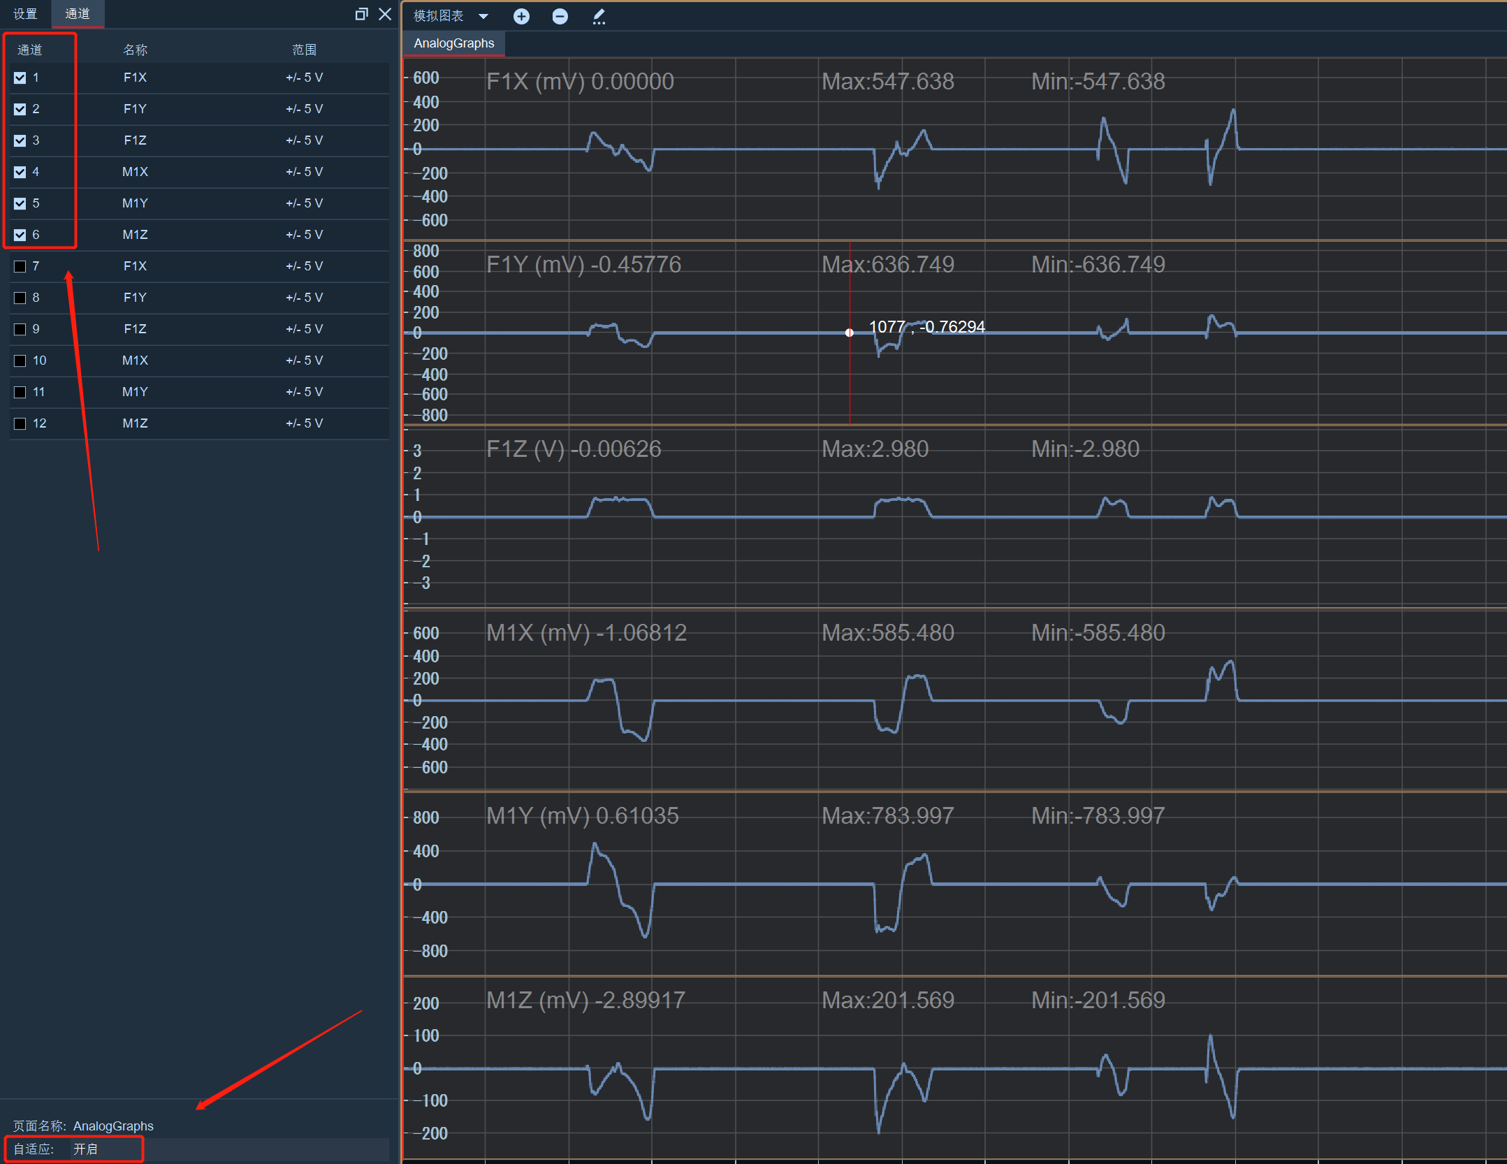Open the 自适应 setting dropdown
The image size is (1507, 1164).
229,1149
